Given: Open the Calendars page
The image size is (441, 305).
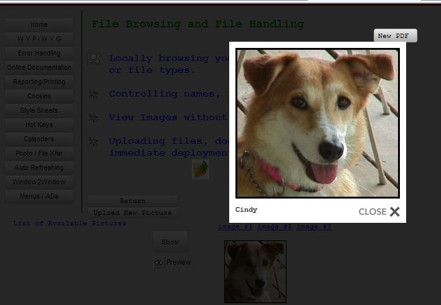Looking at the screenshot, I should tap(39, 139).
